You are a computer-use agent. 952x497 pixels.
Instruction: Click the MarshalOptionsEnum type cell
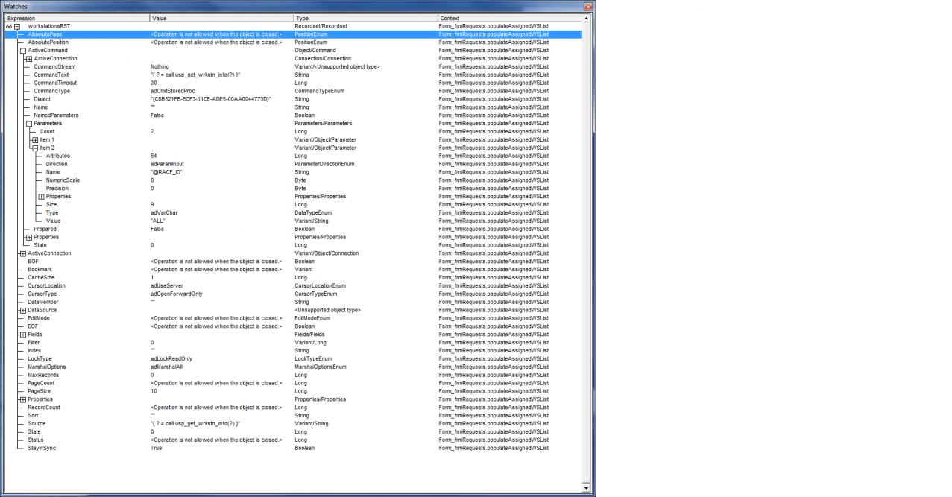point(321,367)
